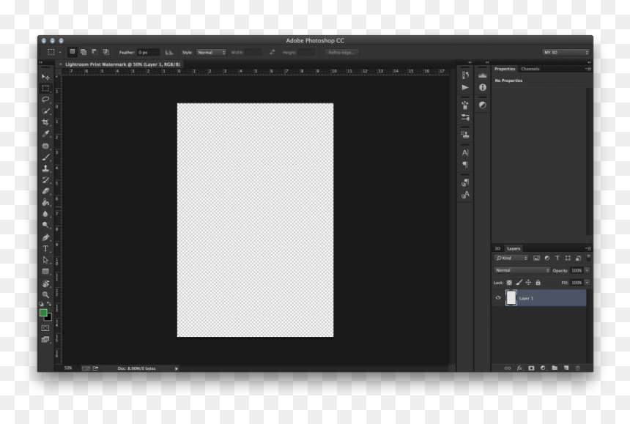Open the Clone Source panel icon
The image size is (630, 424).
pyautogui.click(x=465, y=135)
